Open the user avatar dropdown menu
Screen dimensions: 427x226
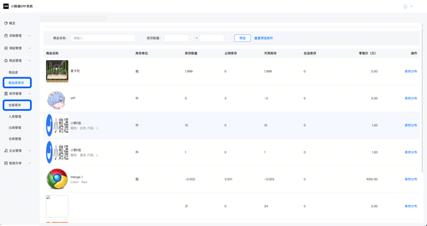408,6
